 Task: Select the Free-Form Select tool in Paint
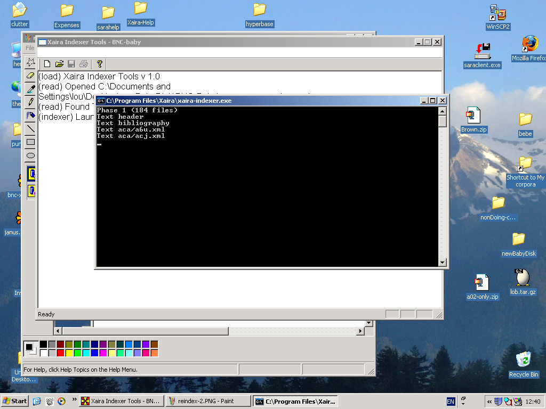click(x=30, y=62)
